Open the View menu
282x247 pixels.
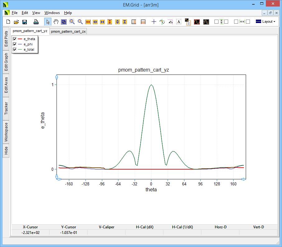36,13
